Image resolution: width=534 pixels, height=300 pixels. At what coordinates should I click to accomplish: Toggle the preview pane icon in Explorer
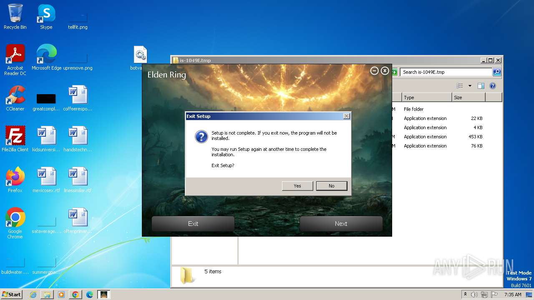[x=481, y=86]
